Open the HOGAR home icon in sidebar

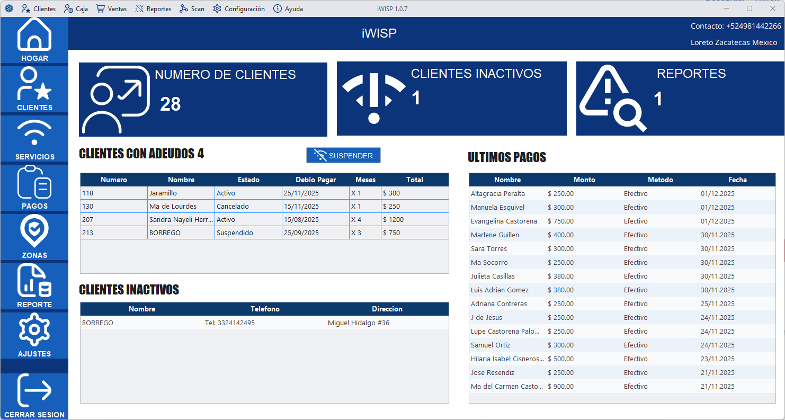[34, 33]
